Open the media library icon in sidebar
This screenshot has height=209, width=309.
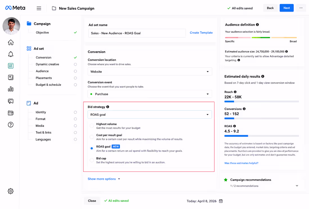11,78
